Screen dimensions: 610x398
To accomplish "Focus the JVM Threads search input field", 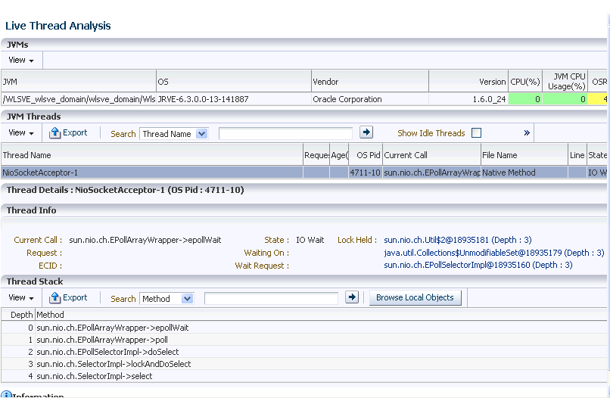I will 285,134.
